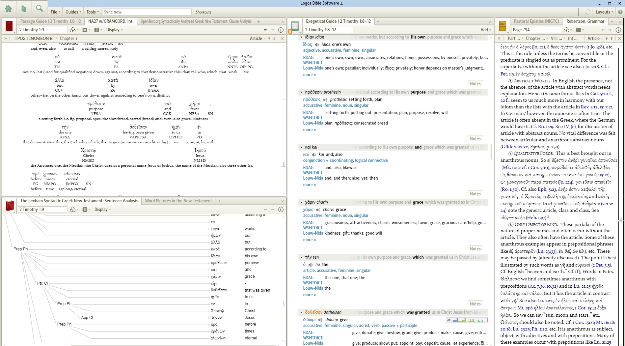
Task: Open the columns layout icon in NA27 panel
Action: [x=97, y=30]
